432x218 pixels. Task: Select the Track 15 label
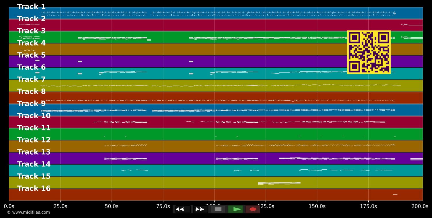coord(34,176)
